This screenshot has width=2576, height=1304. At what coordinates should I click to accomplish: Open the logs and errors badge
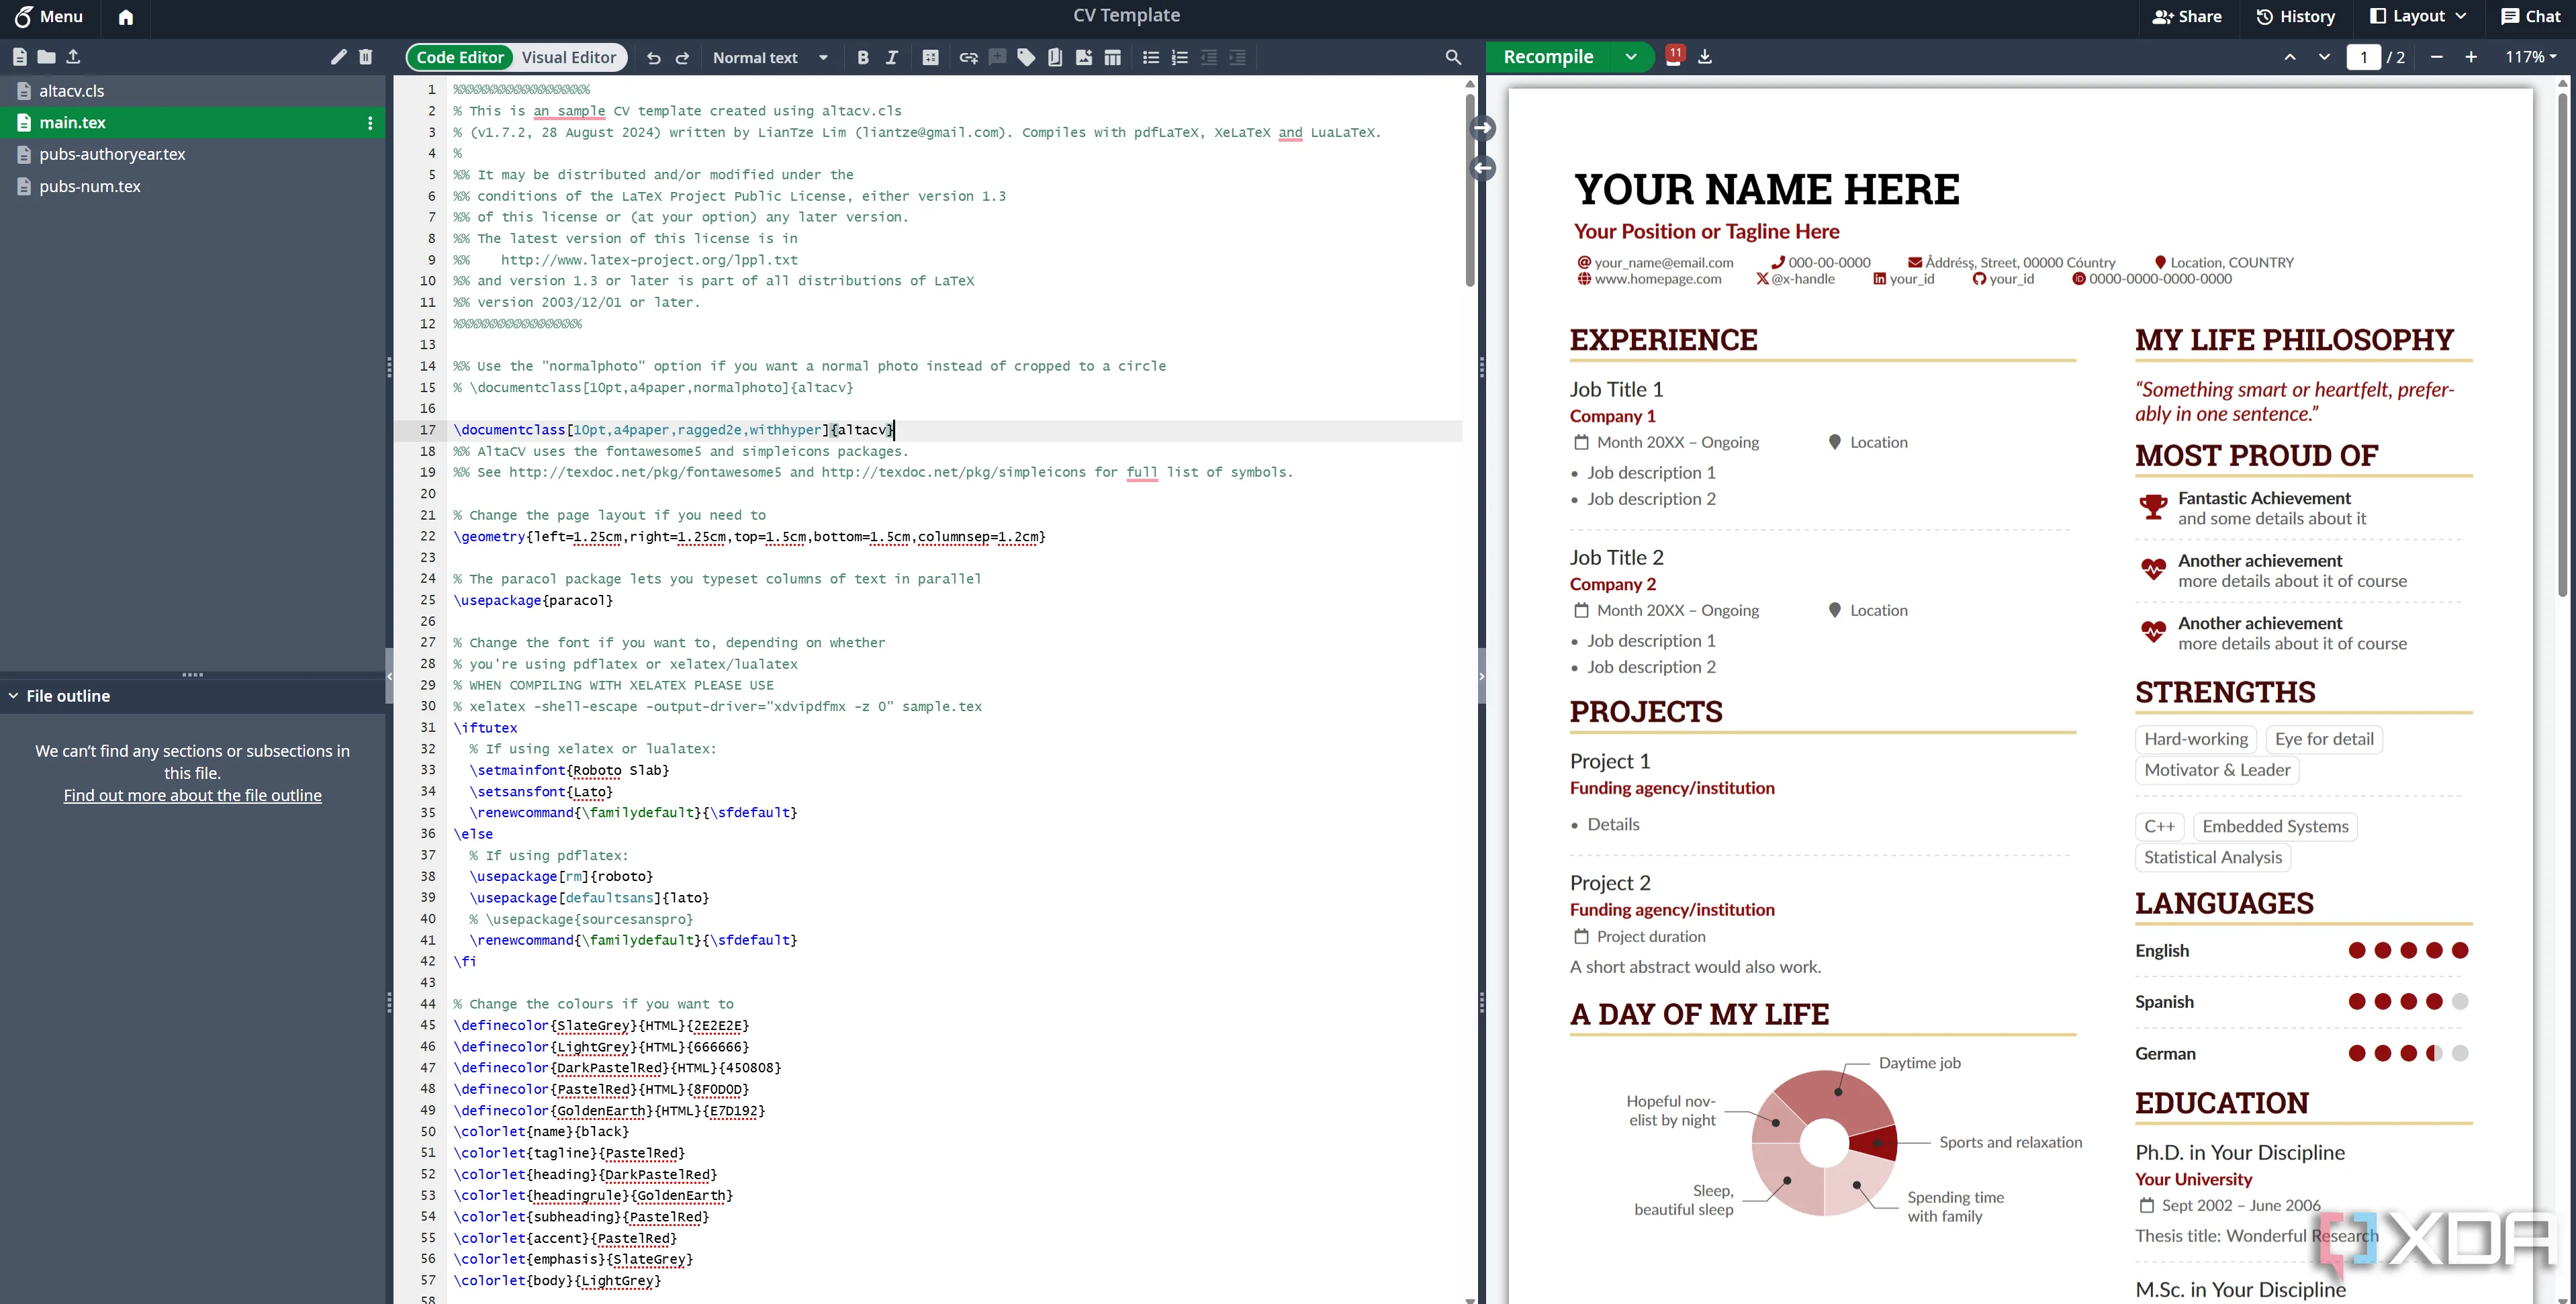tap(1674, 56)
